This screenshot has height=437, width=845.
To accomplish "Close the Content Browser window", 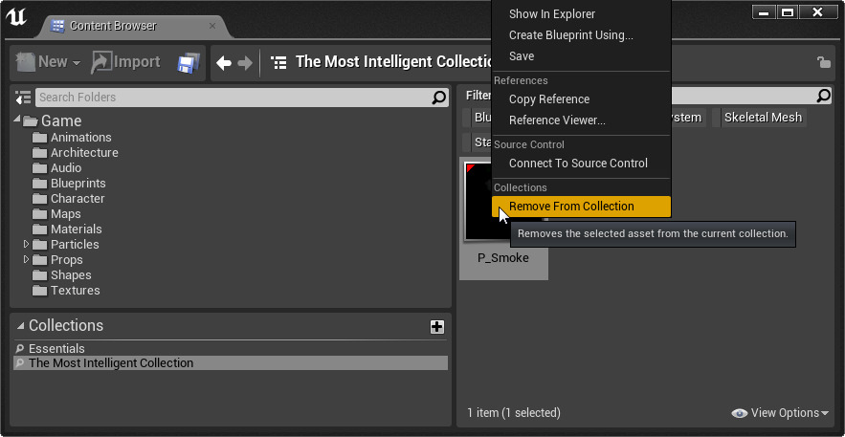I will pyautogui.click(x=818, y=11).
